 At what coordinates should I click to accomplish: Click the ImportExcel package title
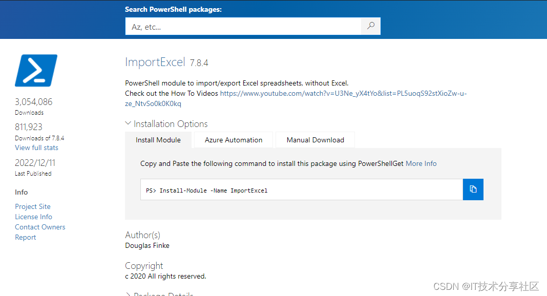(x=155, y=62)
